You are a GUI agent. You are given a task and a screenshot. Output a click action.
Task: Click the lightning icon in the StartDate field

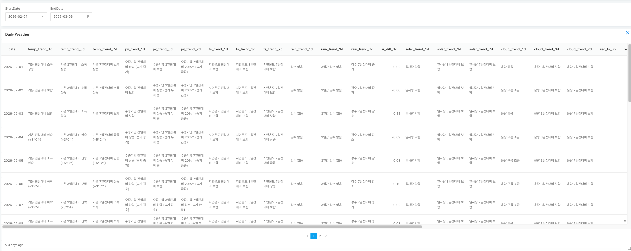click(44, 16)
